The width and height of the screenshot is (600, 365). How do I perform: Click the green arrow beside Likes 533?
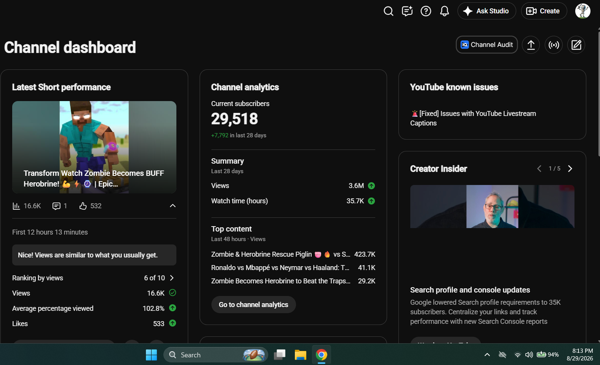(173, 323)
